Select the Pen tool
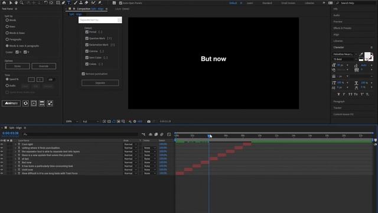This screenshot has height=213, width=378. [x=63, y=3]
